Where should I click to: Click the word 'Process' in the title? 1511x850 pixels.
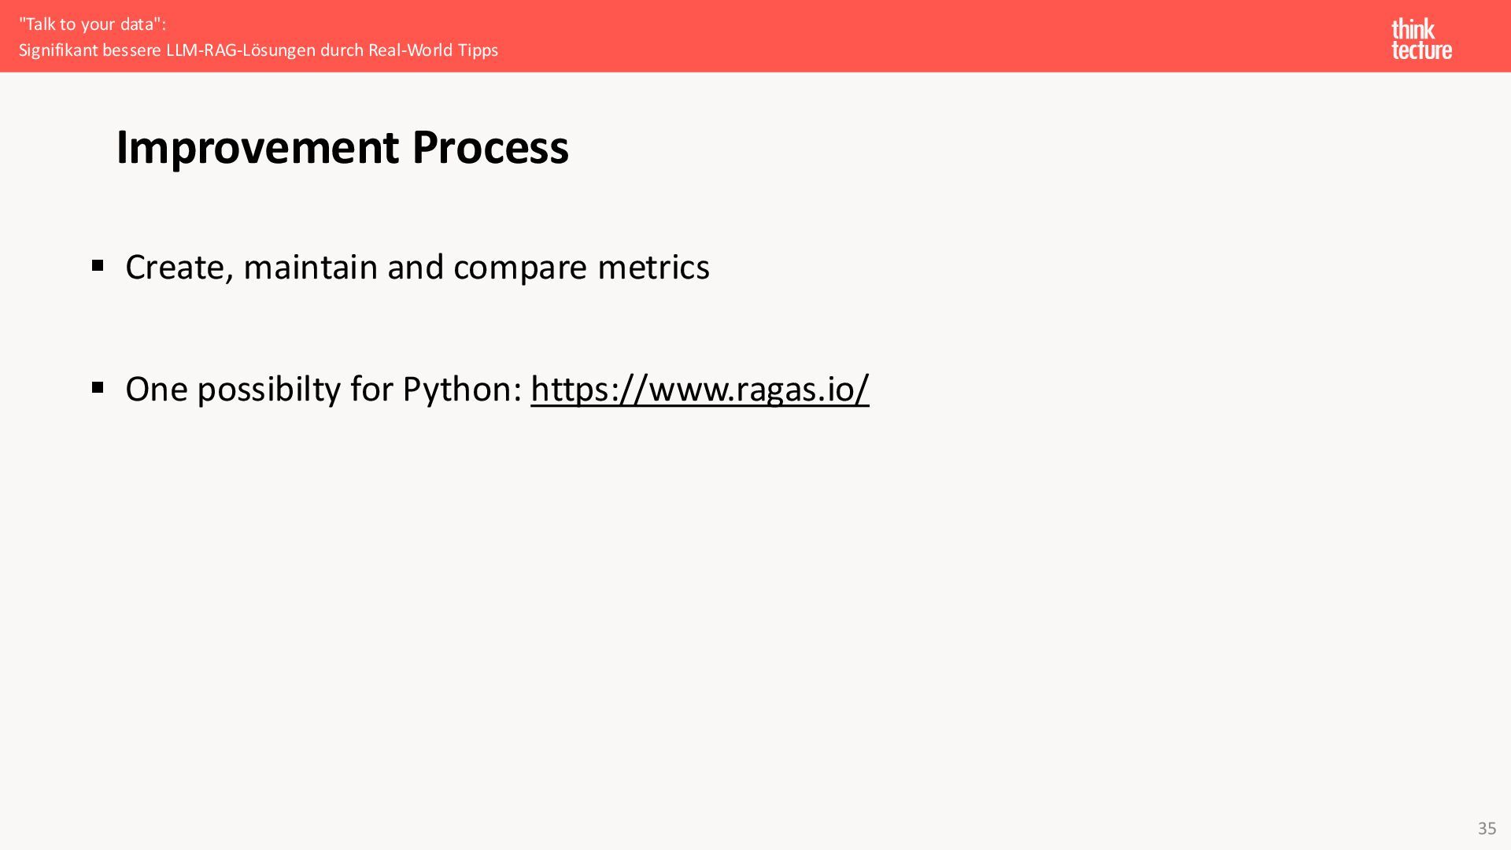tap(490, 147)
